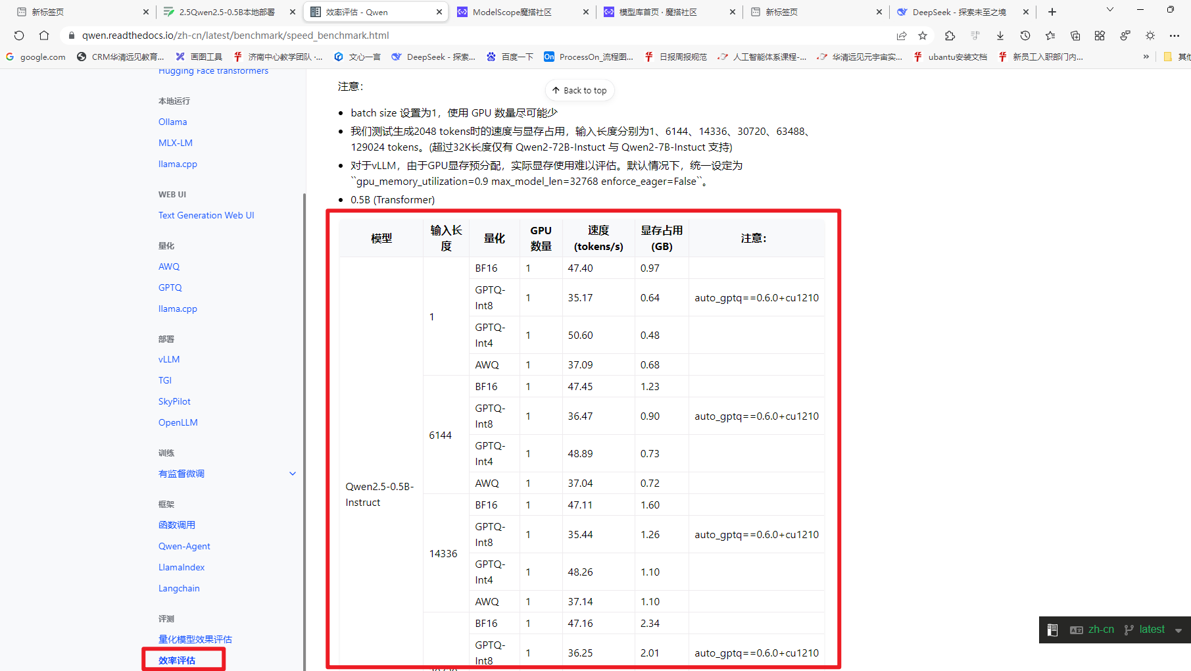The image size is (1191, 671).
Task: Open a new tab with plus icon
Action: 1052,12
